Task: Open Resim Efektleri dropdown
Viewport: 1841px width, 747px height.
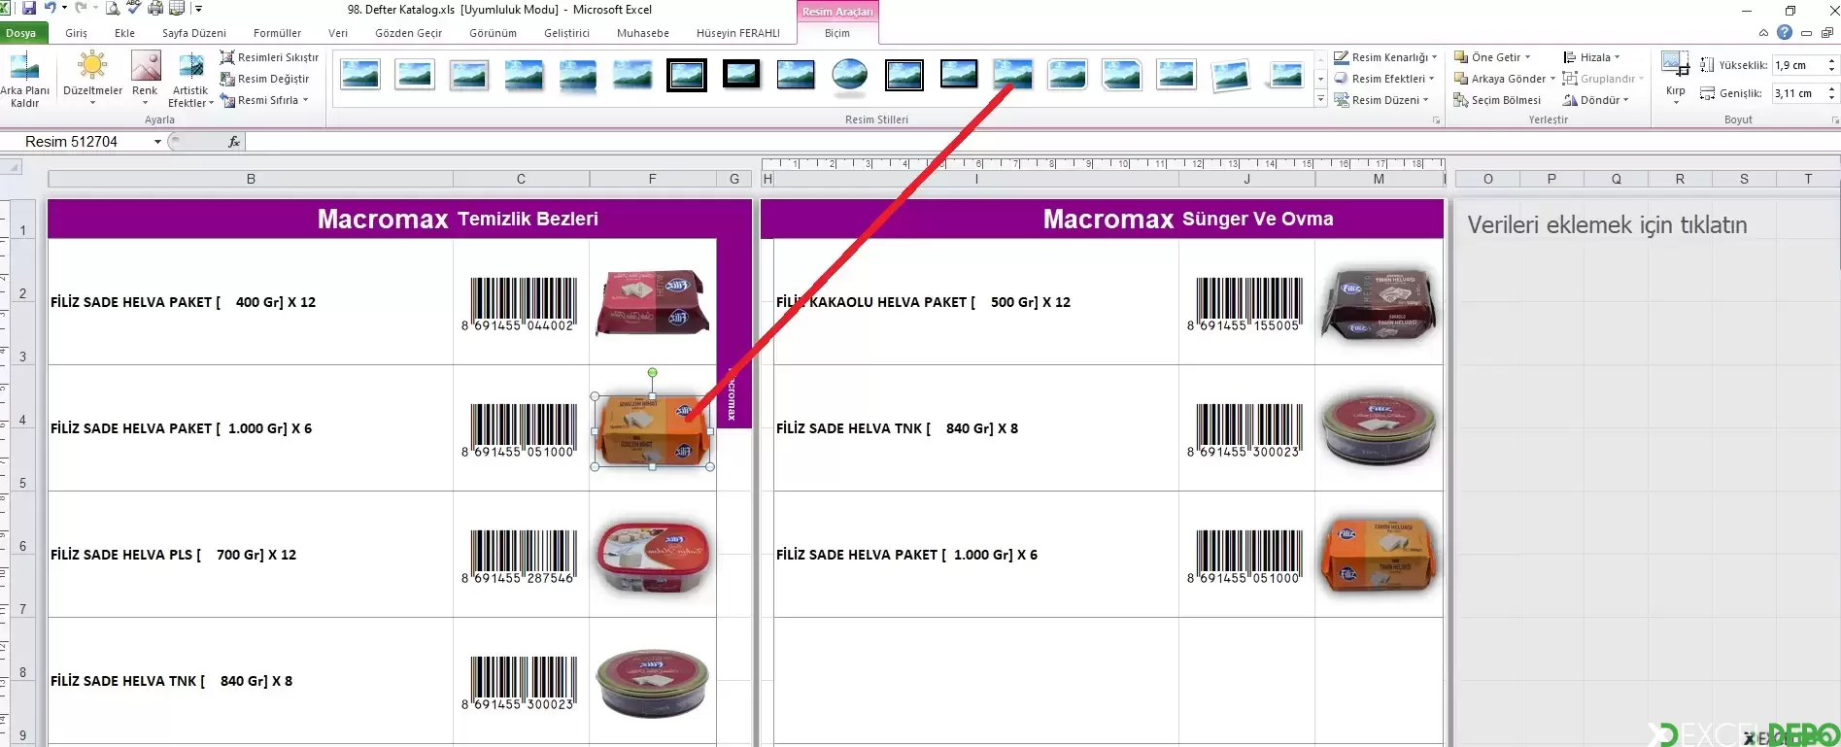Action: [x=1384, y=79]
